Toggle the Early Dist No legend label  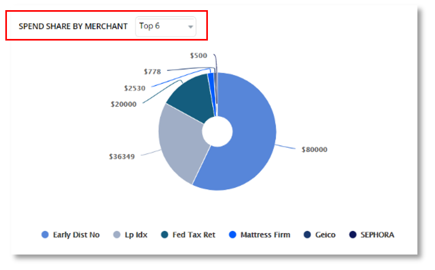pyautogui.click(x=76, y=235)
